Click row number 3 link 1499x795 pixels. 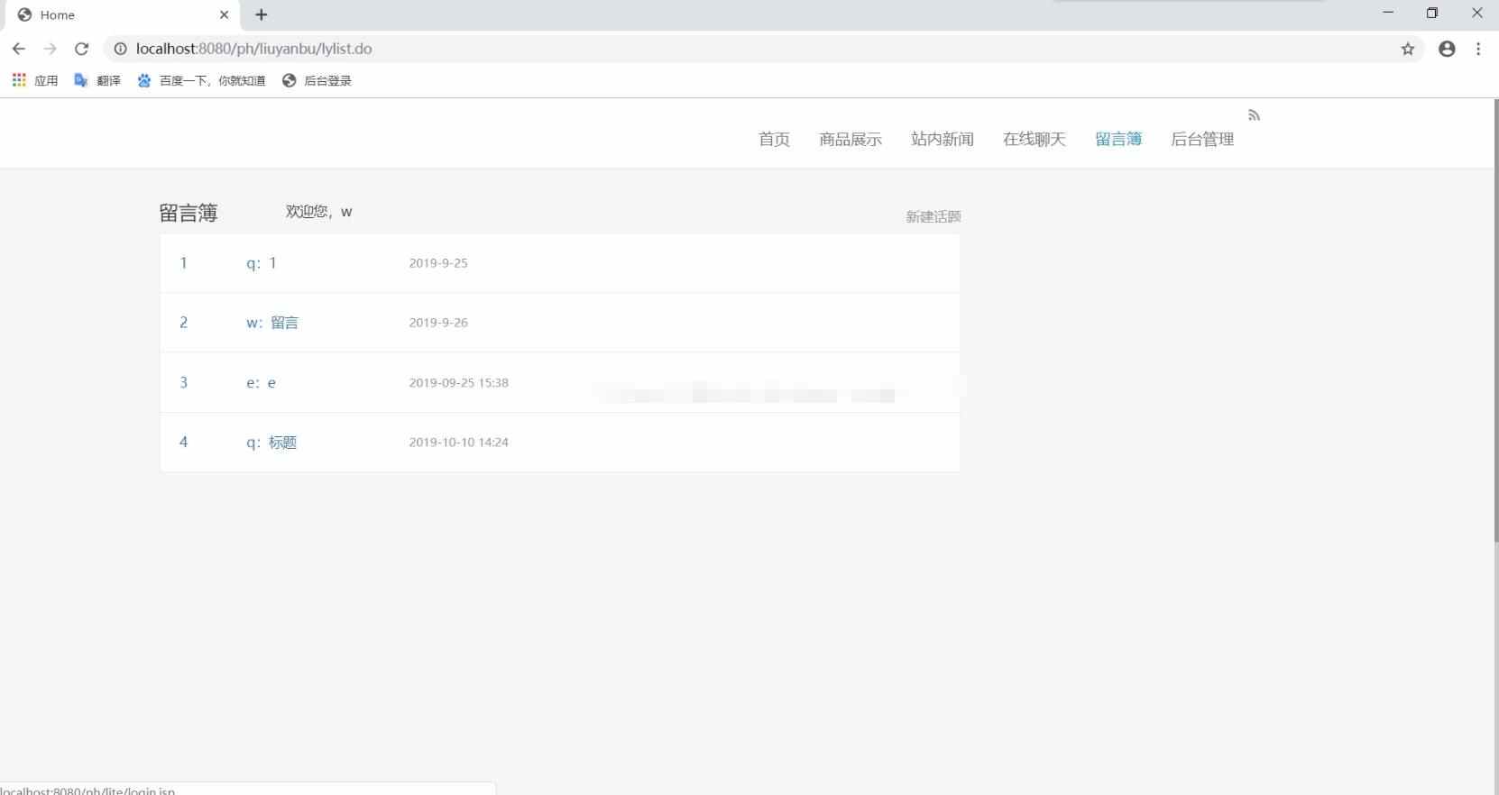tap(183, 382)
